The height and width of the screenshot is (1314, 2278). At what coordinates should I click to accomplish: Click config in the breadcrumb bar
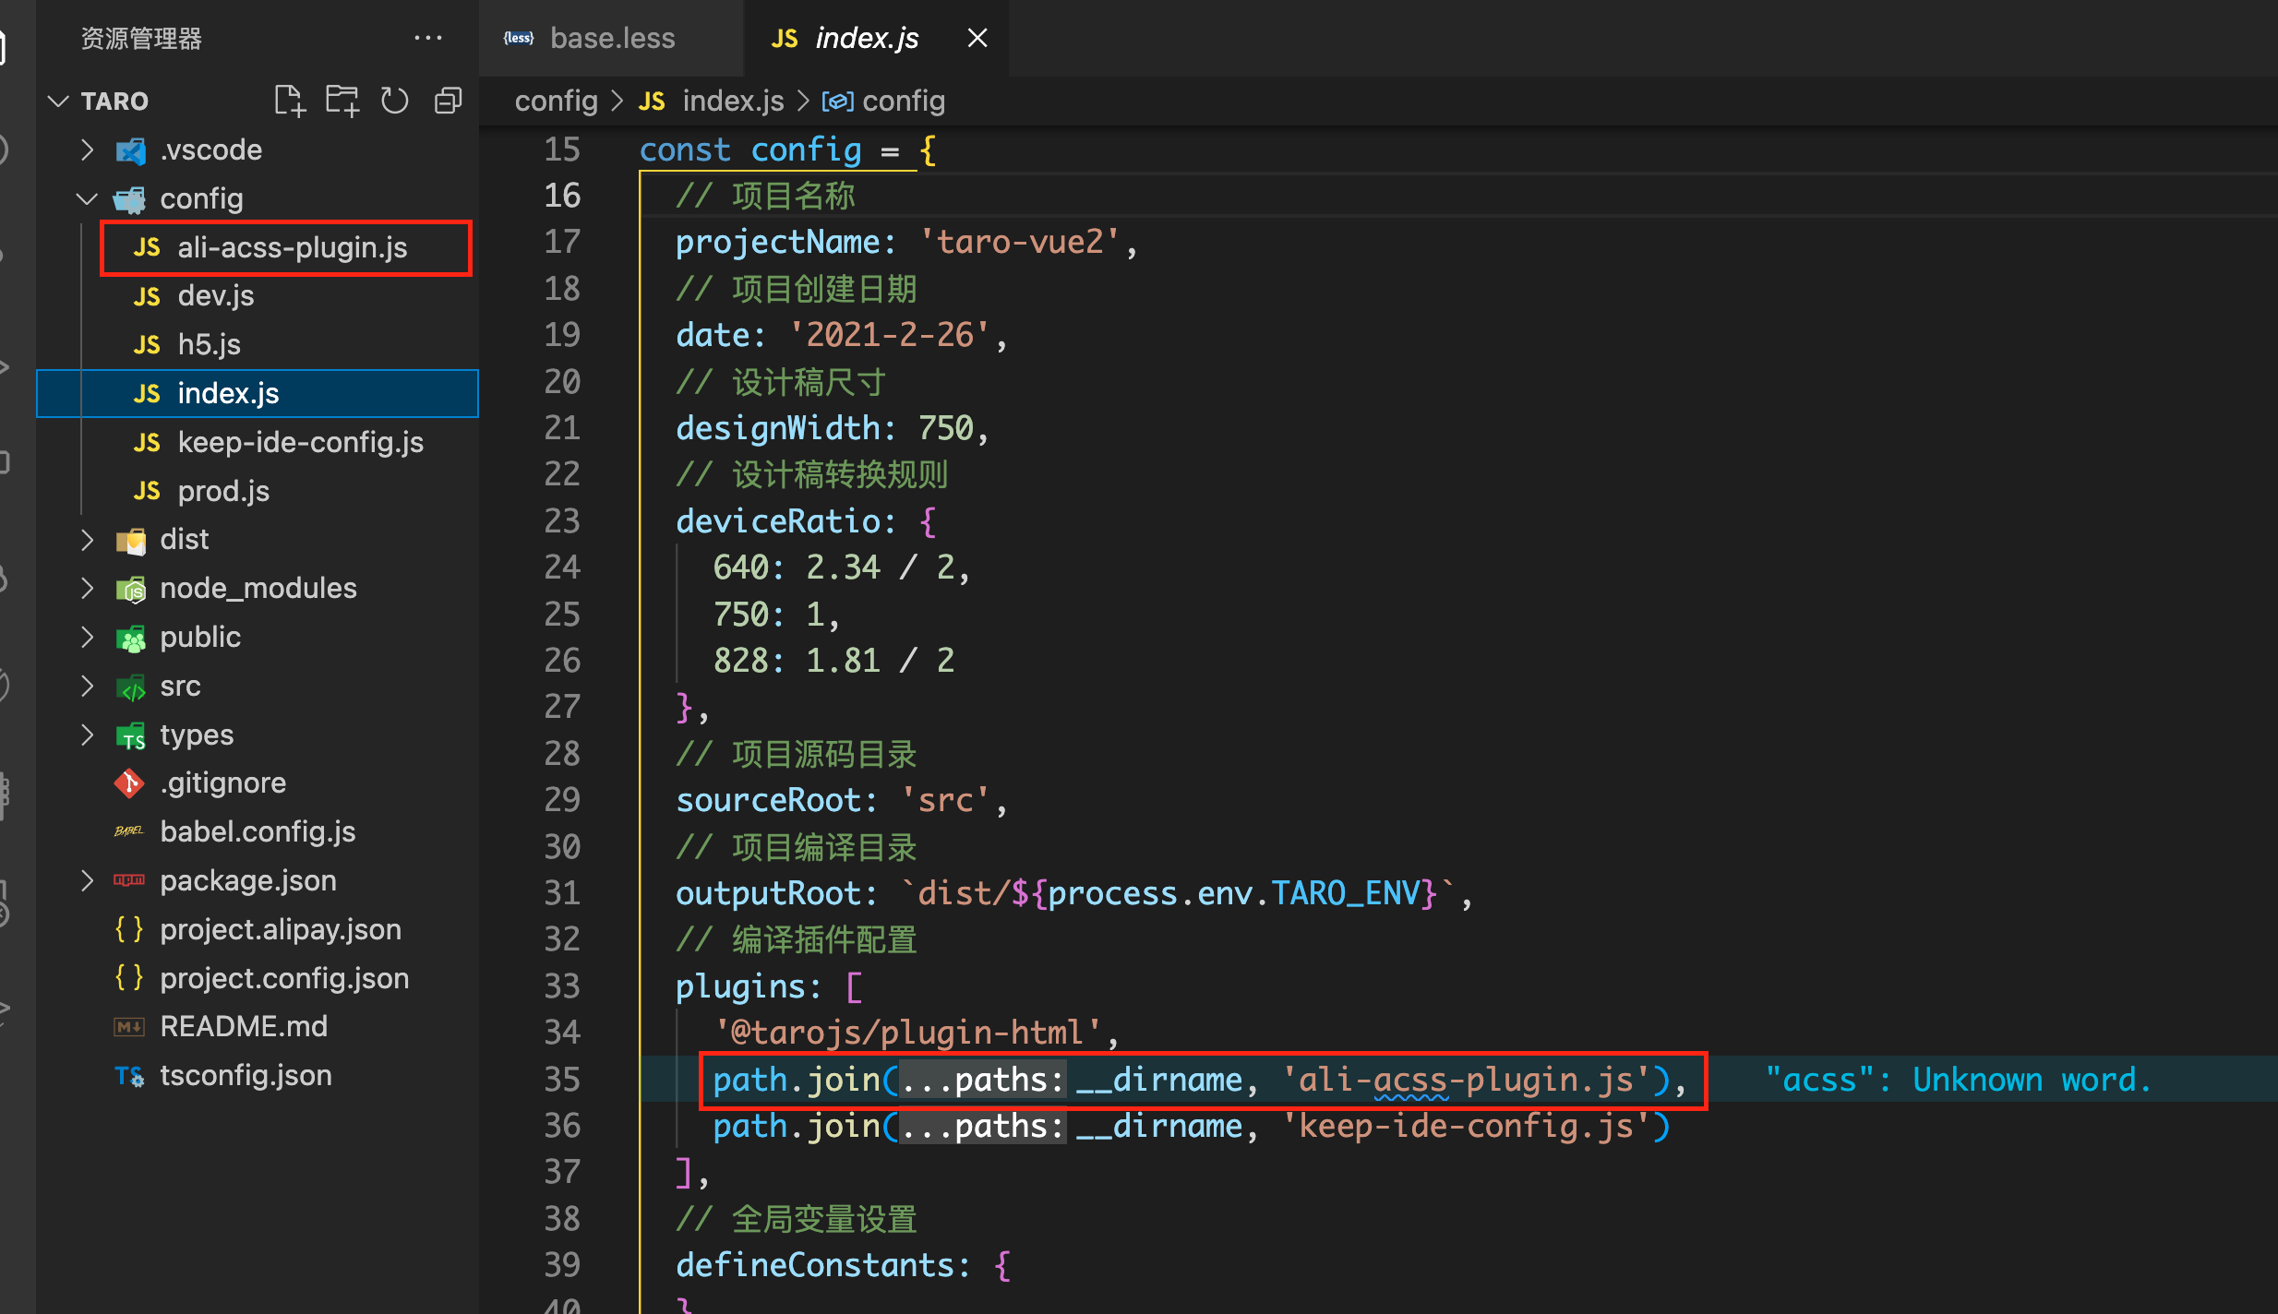(x=555, y=101)
